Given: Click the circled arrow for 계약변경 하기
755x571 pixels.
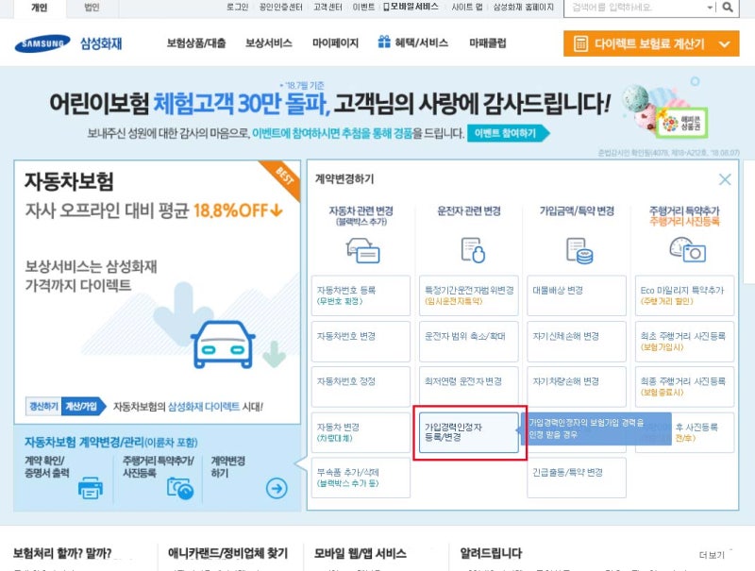Looking at the screenshot, I should coord(277,488).
